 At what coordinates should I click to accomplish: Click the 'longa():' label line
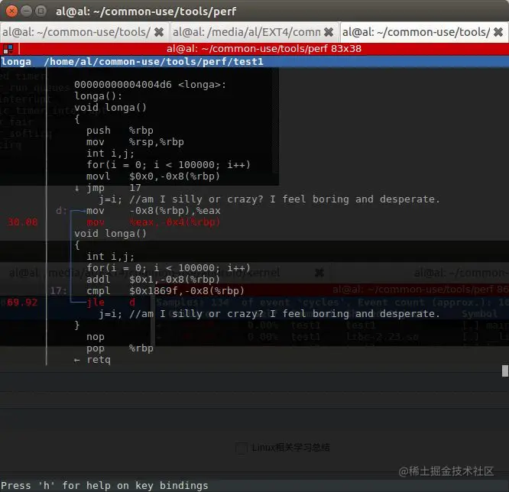(99, 96)
